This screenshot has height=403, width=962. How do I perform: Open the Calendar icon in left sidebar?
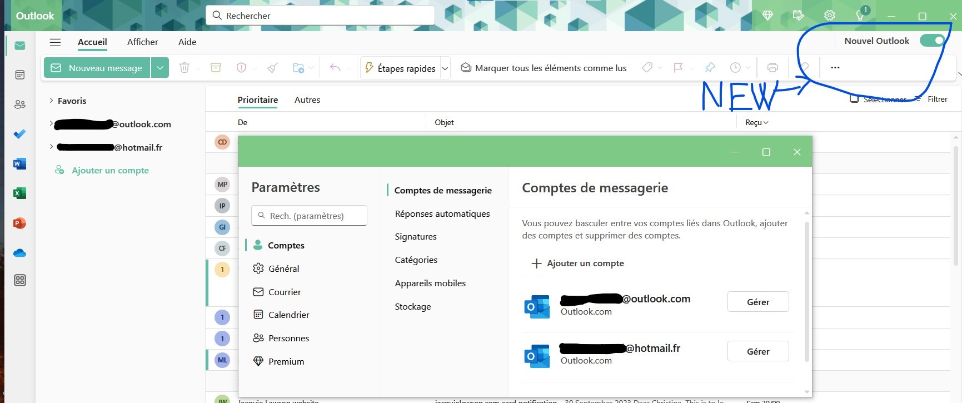(20, 75)
